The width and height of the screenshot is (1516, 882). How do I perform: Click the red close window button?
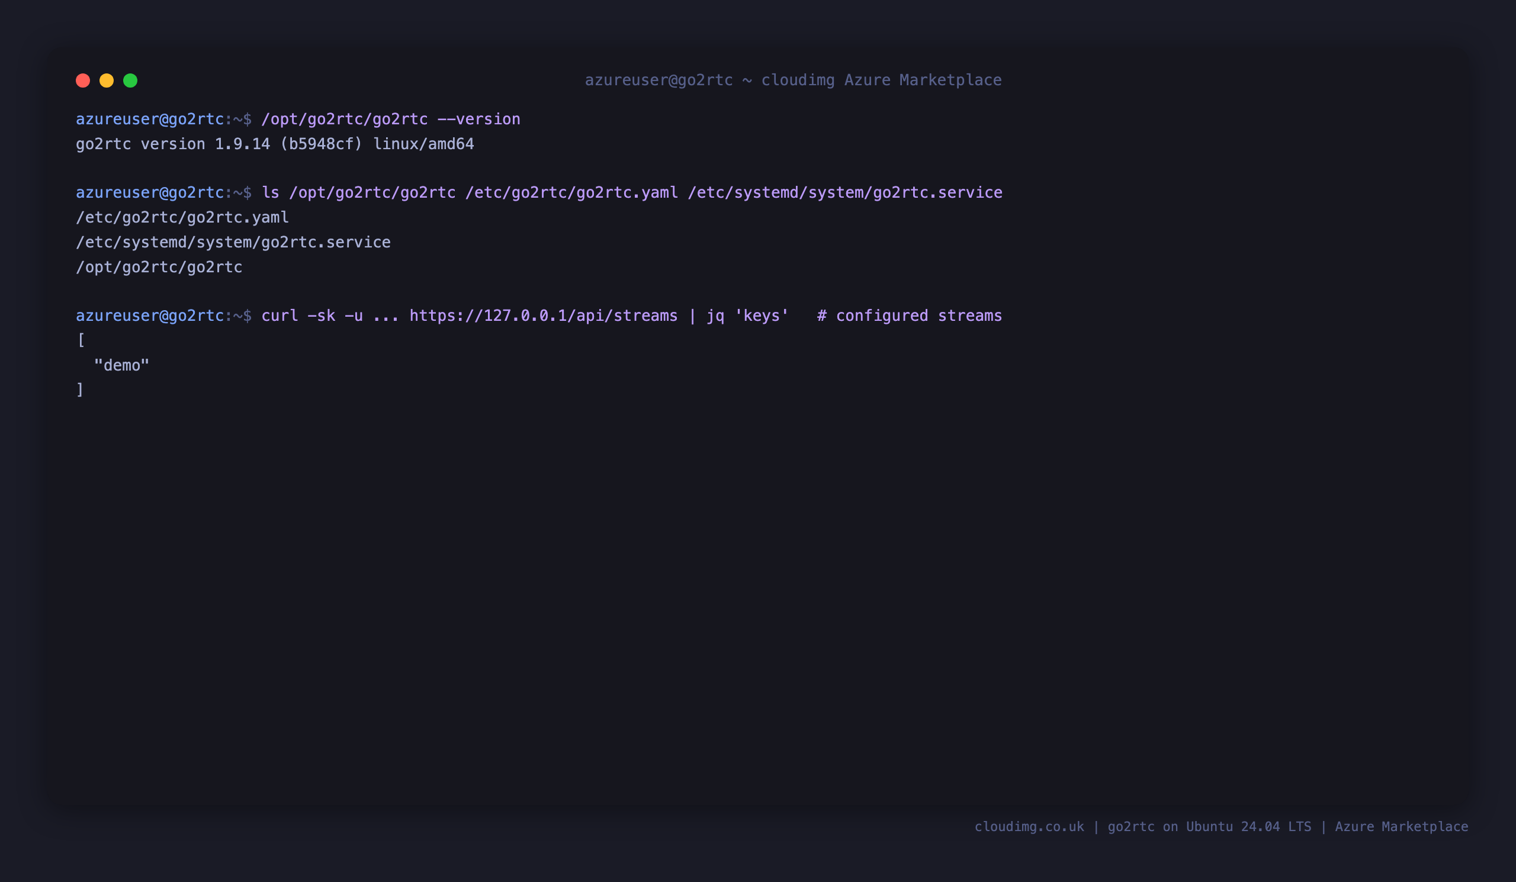(x=83, y=81)
